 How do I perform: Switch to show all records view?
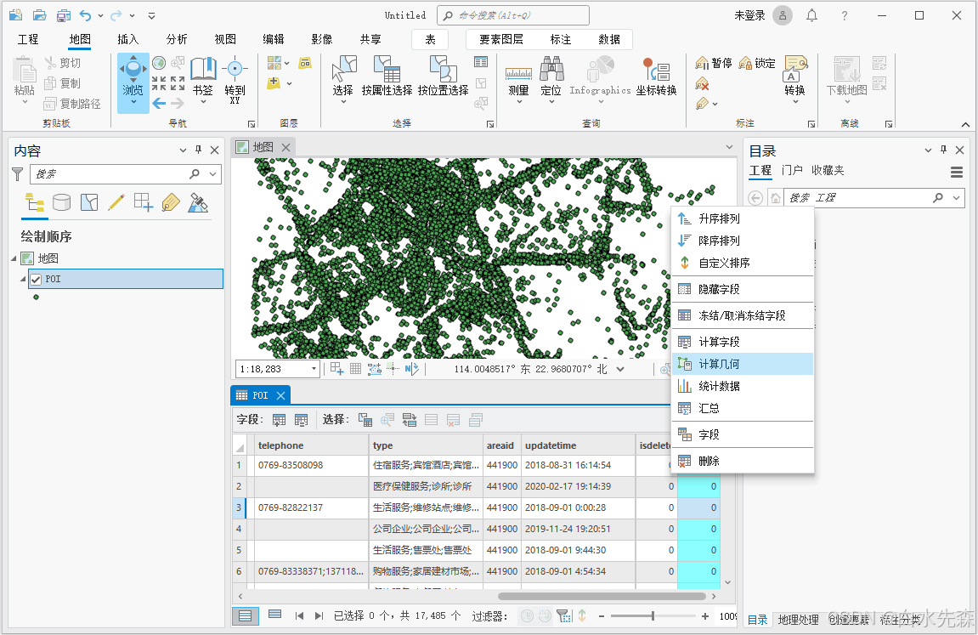(245, 616)
